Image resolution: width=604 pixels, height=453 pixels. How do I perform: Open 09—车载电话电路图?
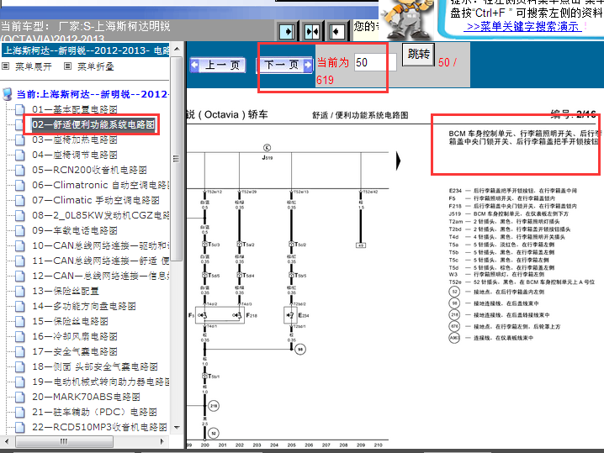pos(75,230)
